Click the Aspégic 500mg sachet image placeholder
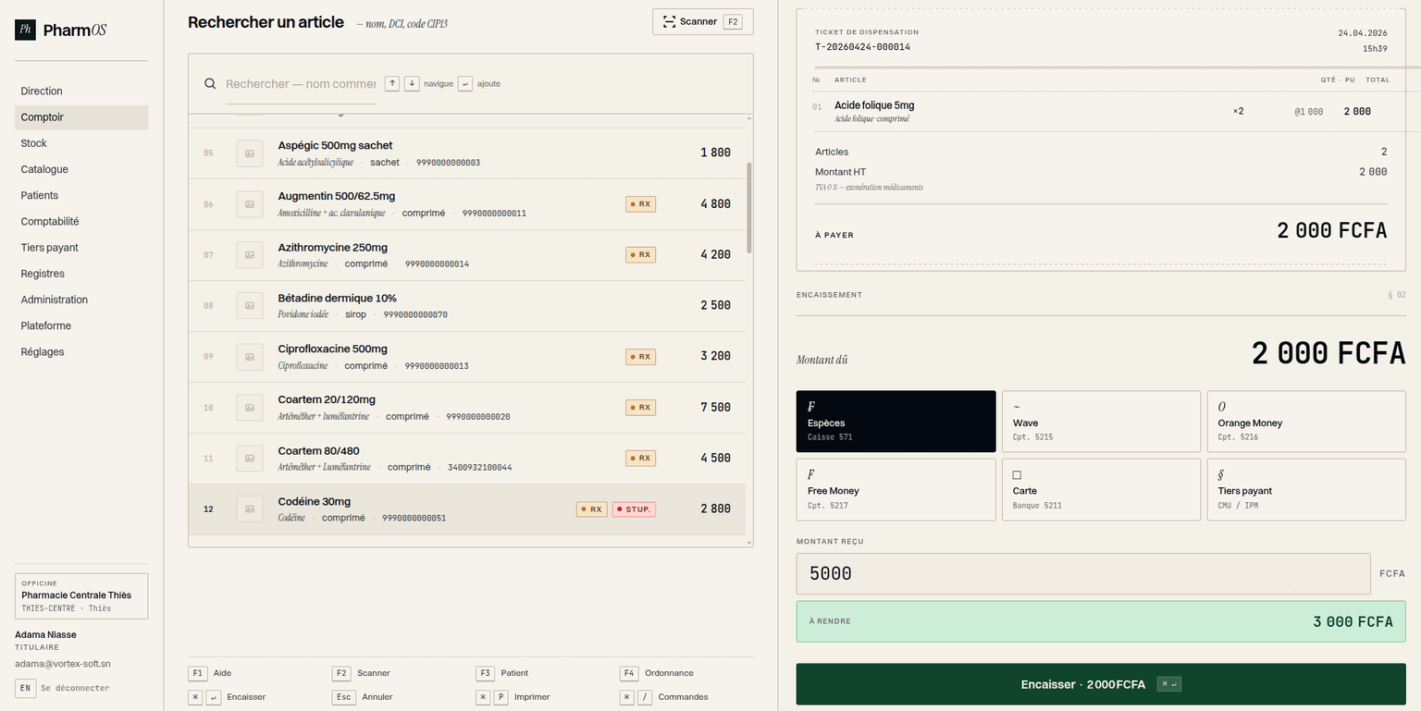Screen dimensions: 1421x711 point(250,153)
